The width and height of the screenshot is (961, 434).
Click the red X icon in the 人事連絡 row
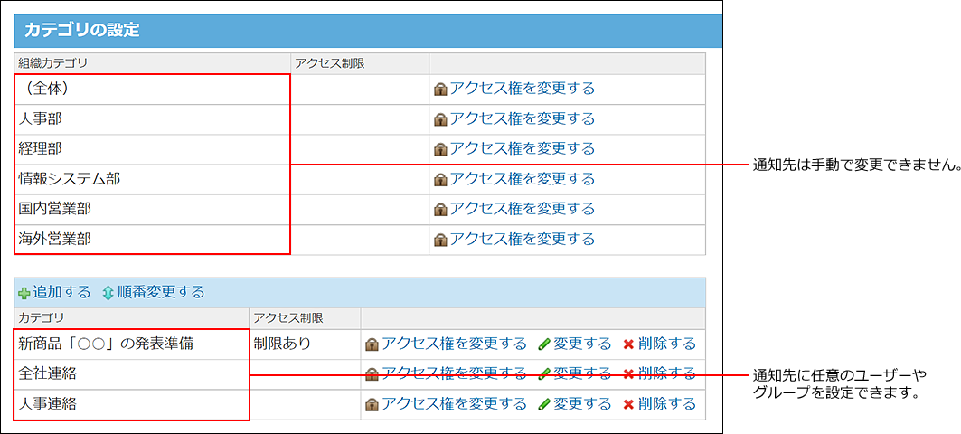coord(628,404)
